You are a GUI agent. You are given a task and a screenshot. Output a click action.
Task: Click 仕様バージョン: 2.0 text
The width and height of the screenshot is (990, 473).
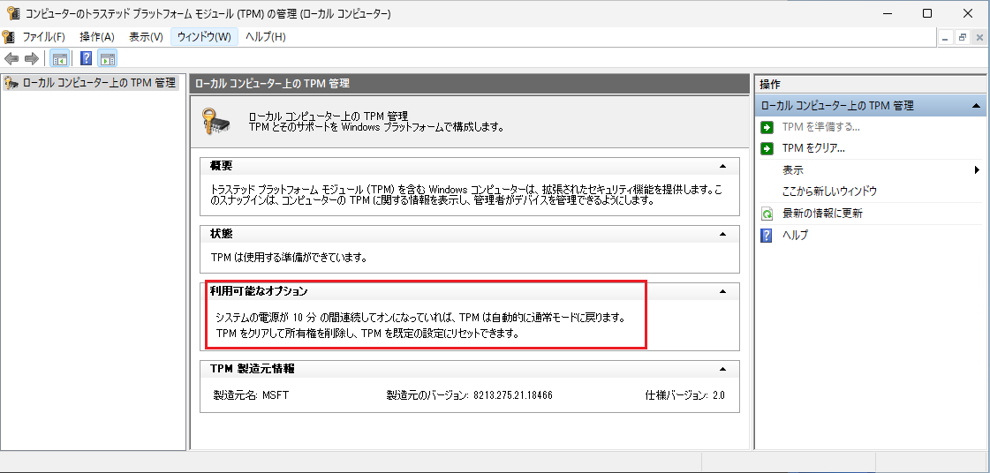point(685,395)
